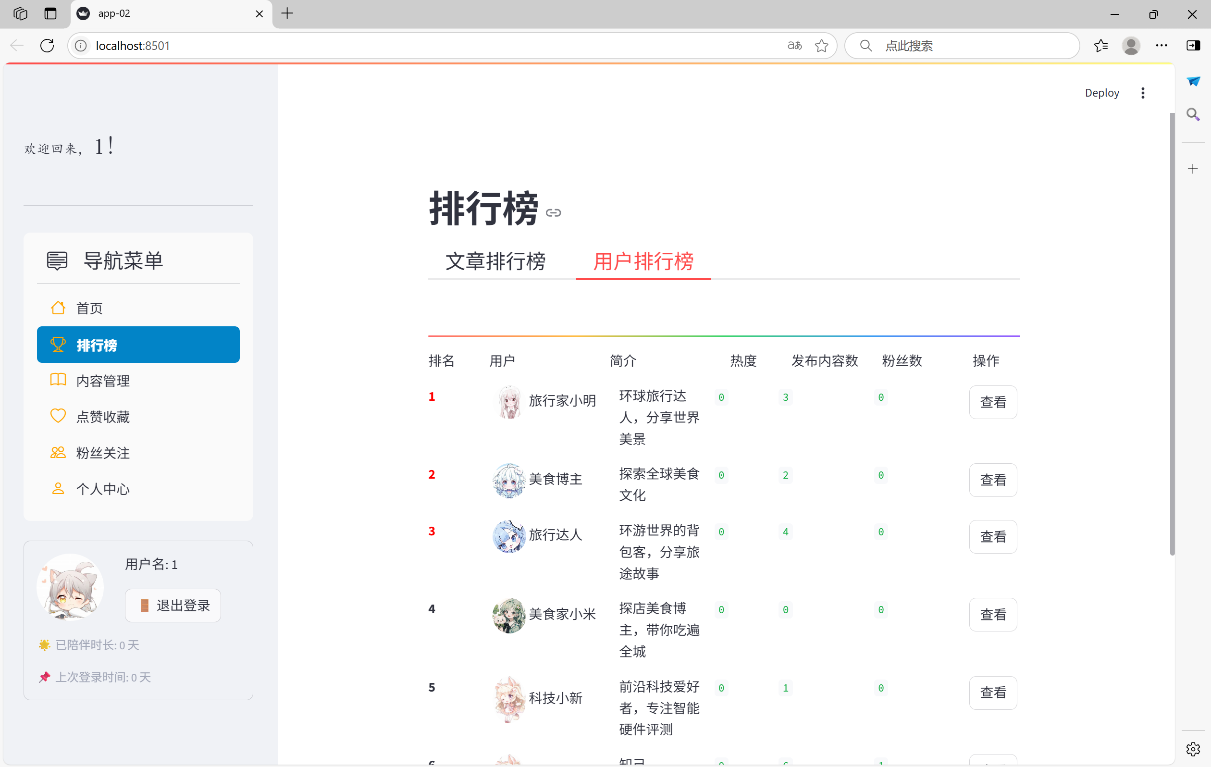Image resolution: width=1211 pixels, height=767 pixels.
Task: Open browser profile avatar menu
Action: pos(1131,46)
